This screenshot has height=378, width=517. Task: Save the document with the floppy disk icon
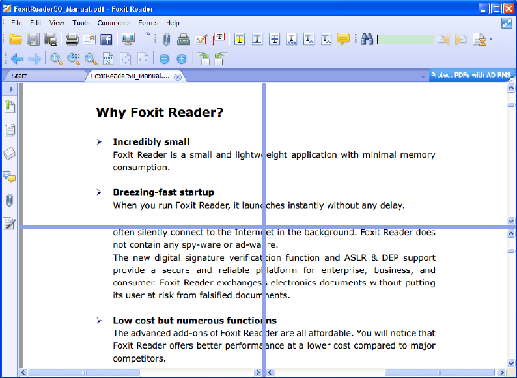[x=33, y=39]
